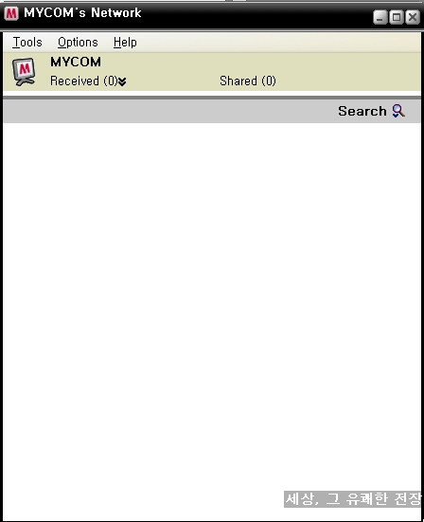
Task: Show the Received (0) files
Action: point(84,81)
